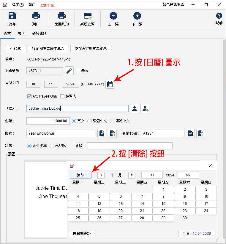This screenshot has height=244, width=226.
Task: Click the double-sided print (雙面列印) icon
Action: click(x=62, y=16)
